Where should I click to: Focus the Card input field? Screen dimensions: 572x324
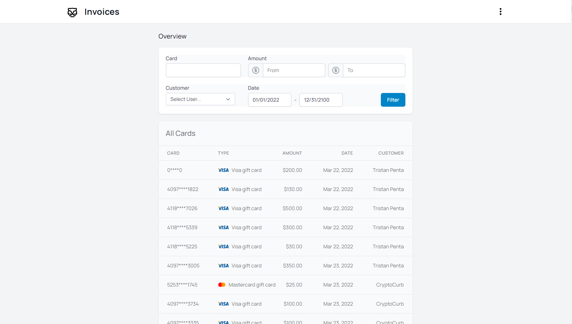click(x=203, y=70)
